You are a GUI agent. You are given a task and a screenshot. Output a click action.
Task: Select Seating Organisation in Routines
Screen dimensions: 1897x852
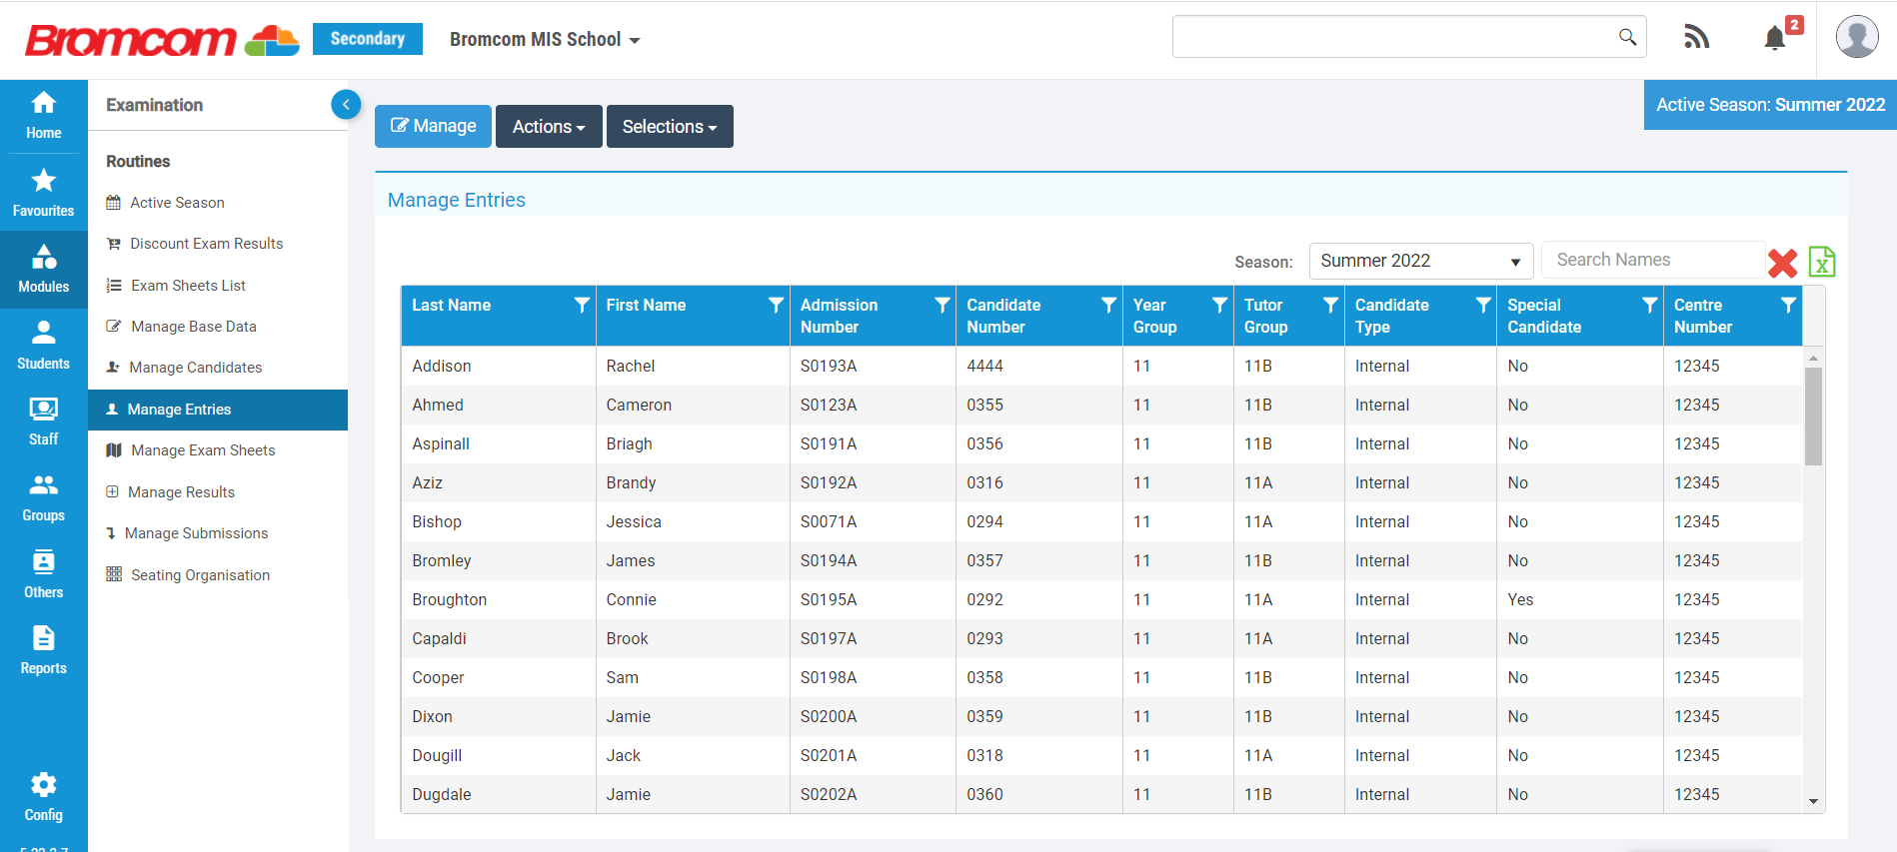(200, 575)
